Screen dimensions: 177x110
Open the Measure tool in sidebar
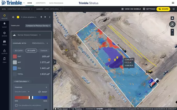point(4,16)
